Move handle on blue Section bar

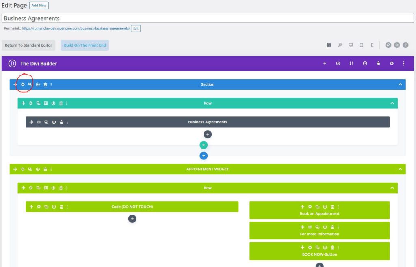15,84
